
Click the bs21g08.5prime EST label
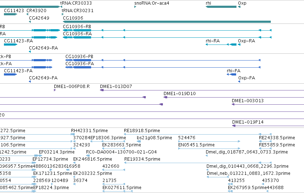(155, 138)
